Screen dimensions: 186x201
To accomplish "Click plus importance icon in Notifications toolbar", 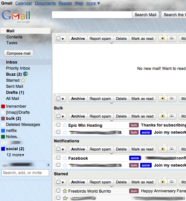I will click(x=163, y=149).
